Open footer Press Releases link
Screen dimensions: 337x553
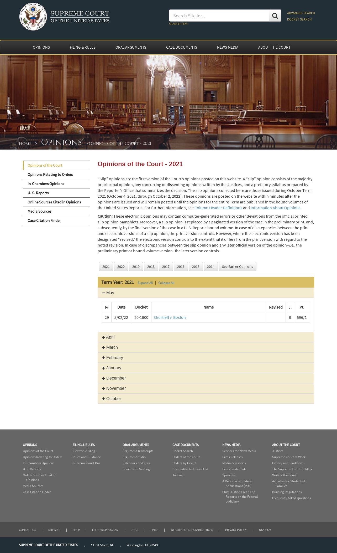[x=232, y=457]
